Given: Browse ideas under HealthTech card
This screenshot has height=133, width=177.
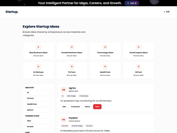Looking at the screenshot, I should pos(105,75).
